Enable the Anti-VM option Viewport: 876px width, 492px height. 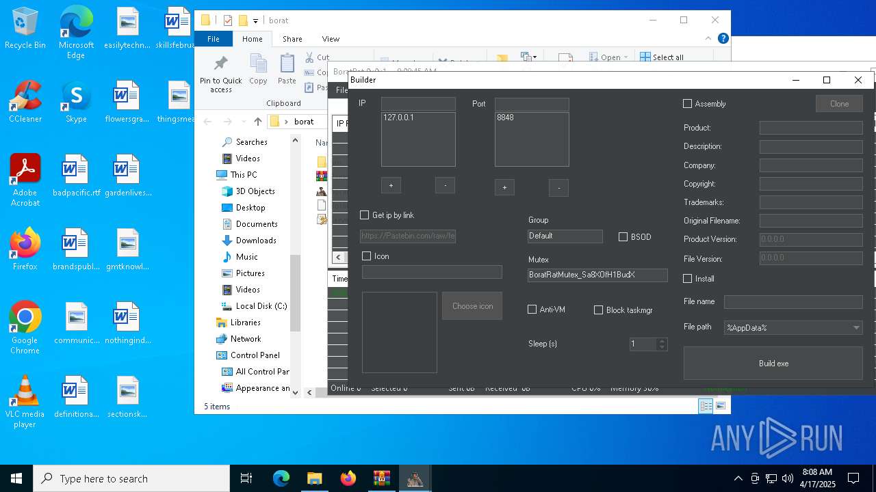coord(532,310)
